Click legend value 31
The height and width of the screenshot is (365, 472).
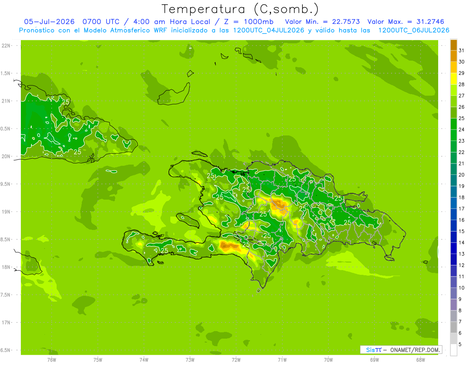pyautogui.click(x=461, y=50)
